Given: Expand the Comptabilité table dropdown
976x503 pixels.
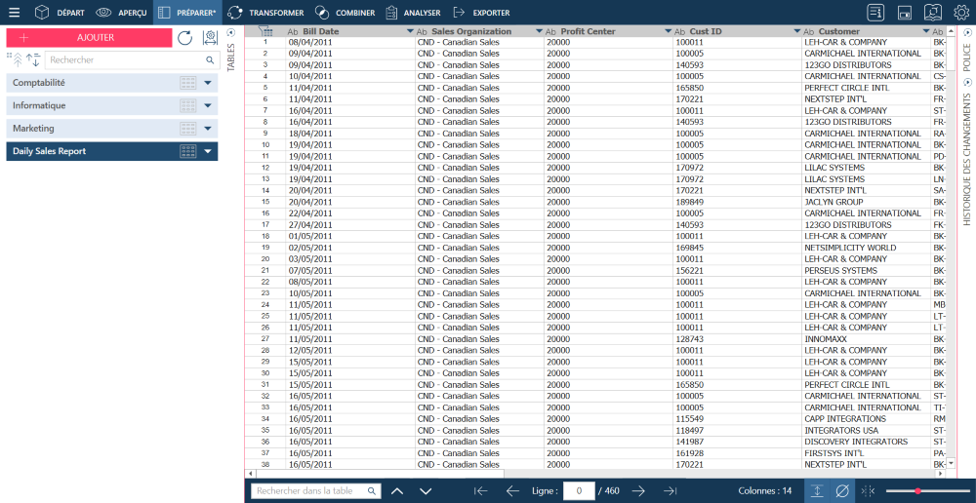Looking at the screenshot, I should click(x=208, y=83).
